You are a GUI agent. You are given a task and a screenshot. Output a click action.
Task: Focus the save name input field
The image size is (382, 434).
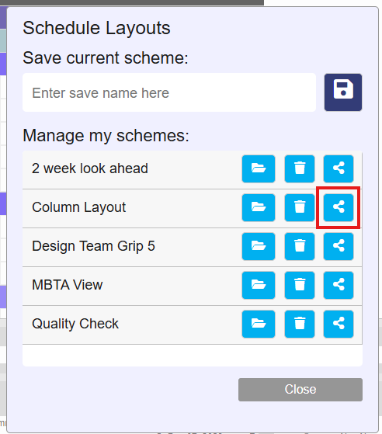[169, 92]
